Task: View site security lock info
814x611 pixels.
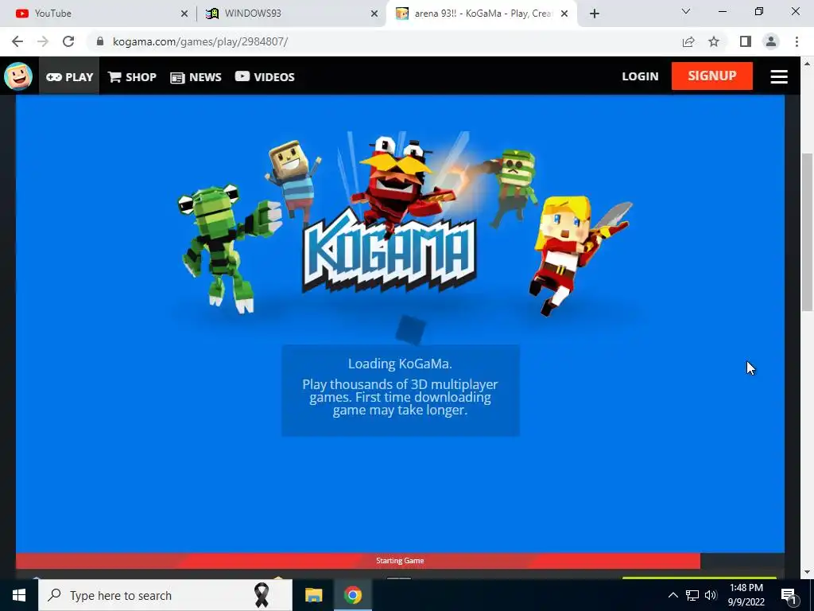Action: point(99,41)
